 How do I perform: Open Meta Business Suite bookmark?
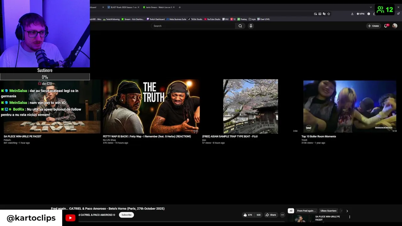(x=177, y=19)
